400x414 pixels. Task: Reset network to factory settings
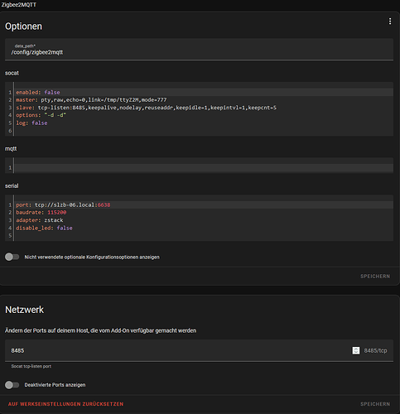pos(65,404)
